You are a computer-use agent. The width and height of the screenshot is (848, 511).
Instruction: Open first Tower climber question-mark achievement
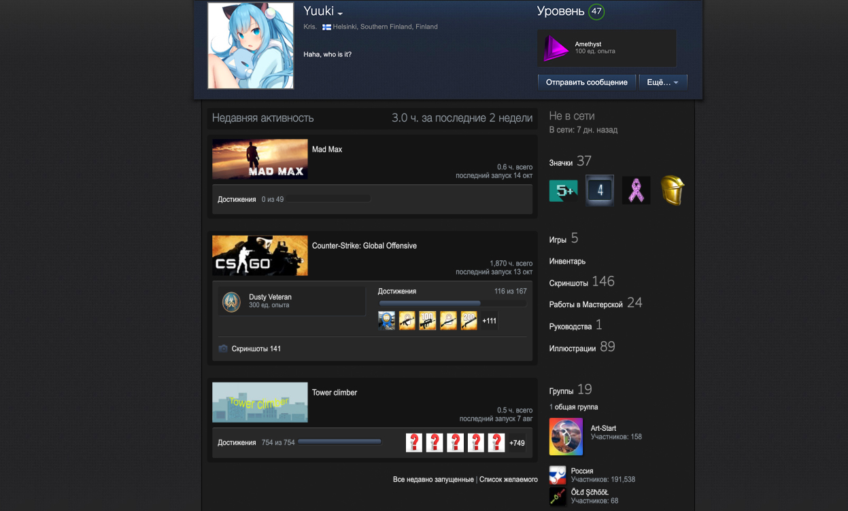(414, 443)
